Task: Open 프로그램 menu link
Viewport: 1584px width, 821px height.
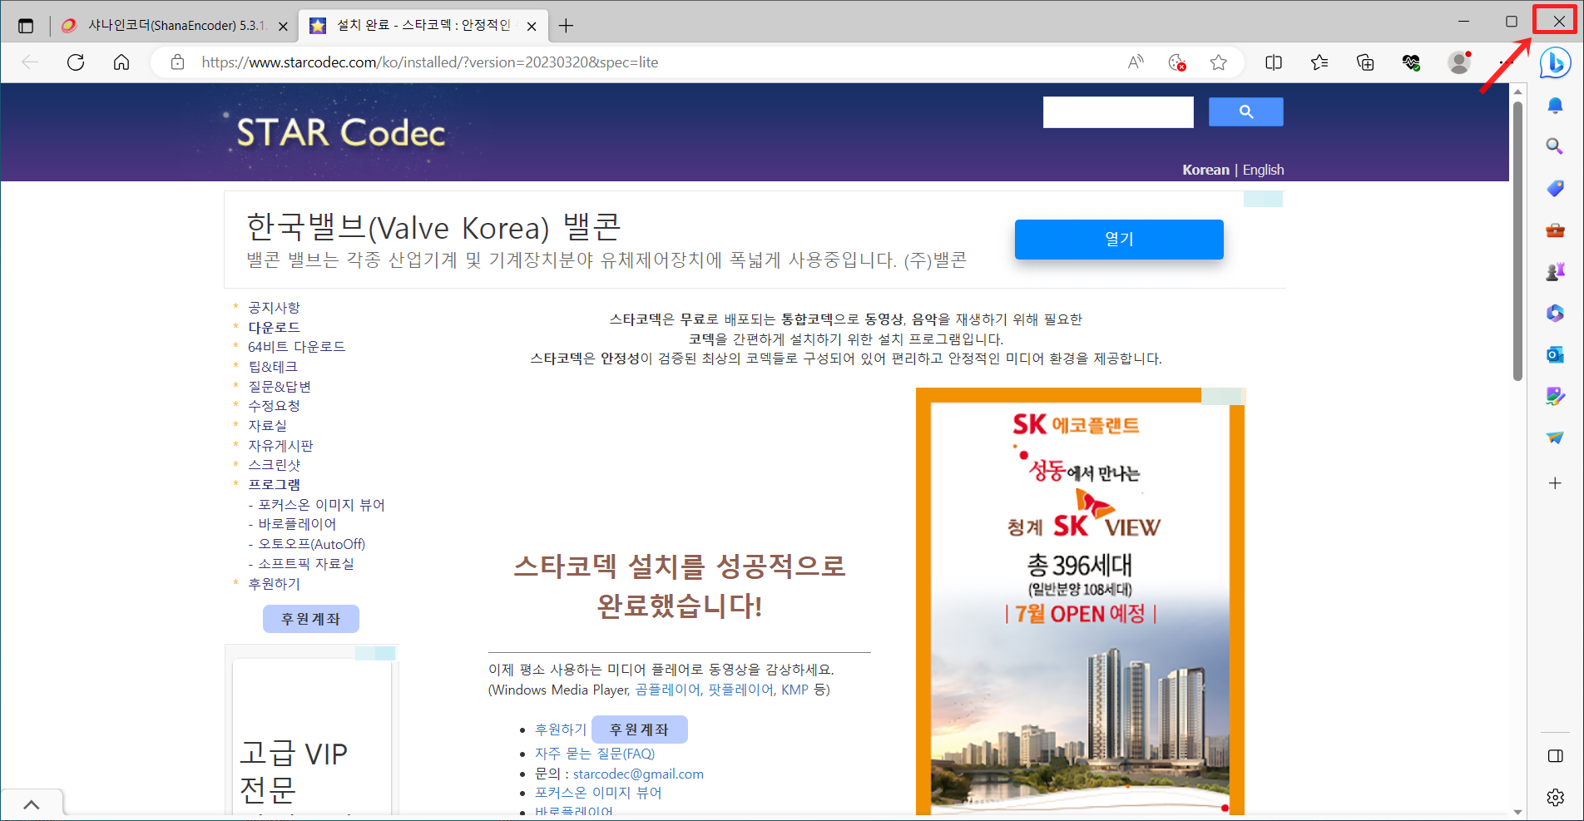Action: 274,485
